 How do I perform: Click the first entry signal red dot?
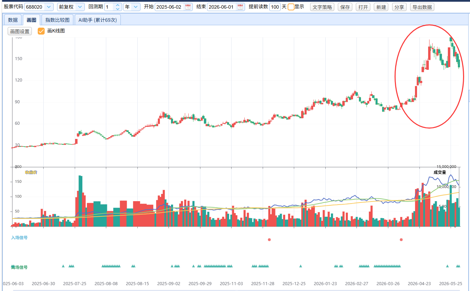click(x=269, y=240)
